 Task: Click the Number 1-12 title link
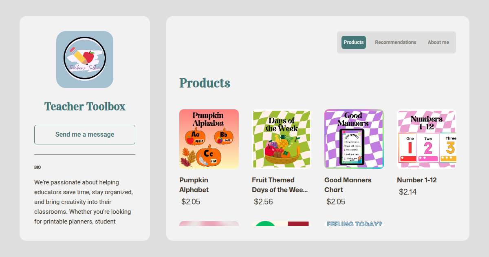coord(417,180)
